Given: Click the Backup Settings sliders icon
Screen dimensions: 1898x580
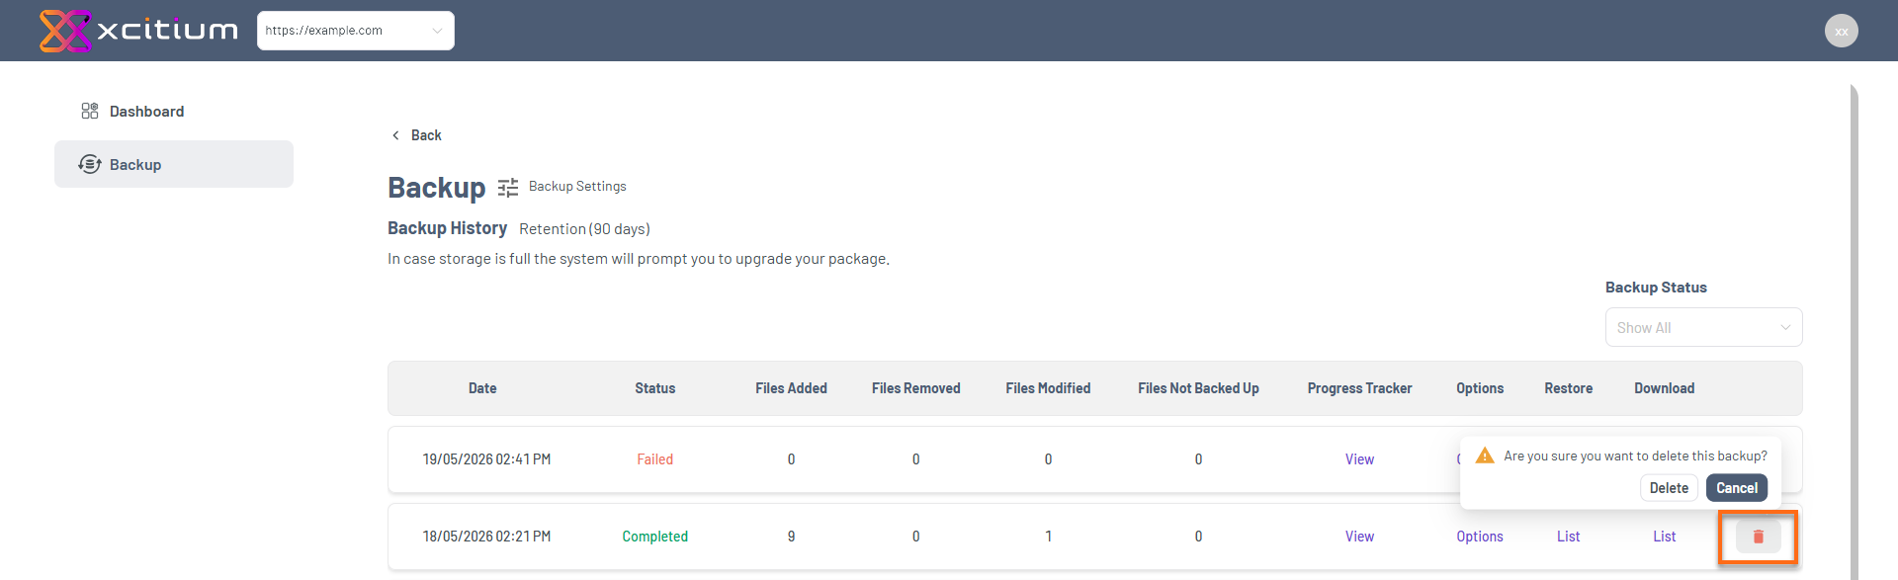Looking at the screenshot, I should [x=508, y=188].
